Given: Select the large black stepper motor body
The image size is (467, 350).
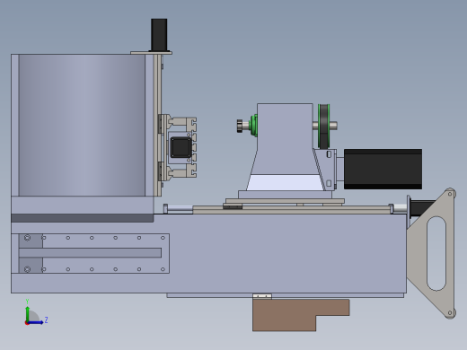Looking at the screenshot, I should 383,169.
